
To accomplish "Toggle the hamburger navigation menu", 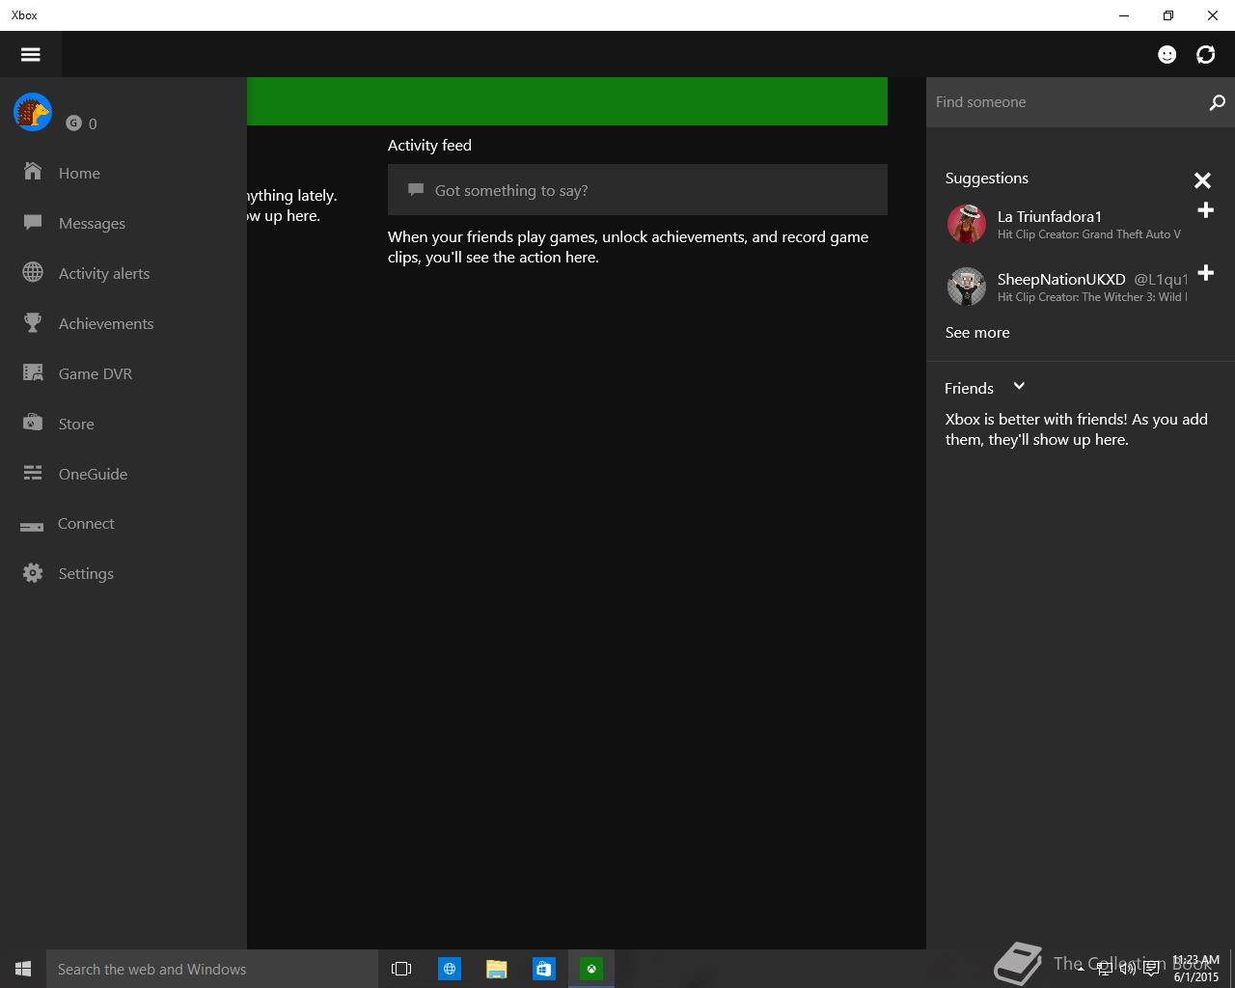I will [31, 54].
